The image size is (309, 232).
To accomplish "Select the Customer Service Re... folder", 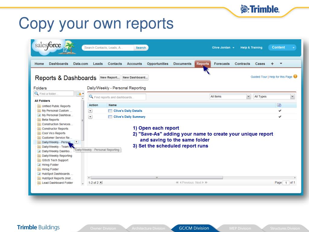I will pyautogui.click(x=57, y=138).
